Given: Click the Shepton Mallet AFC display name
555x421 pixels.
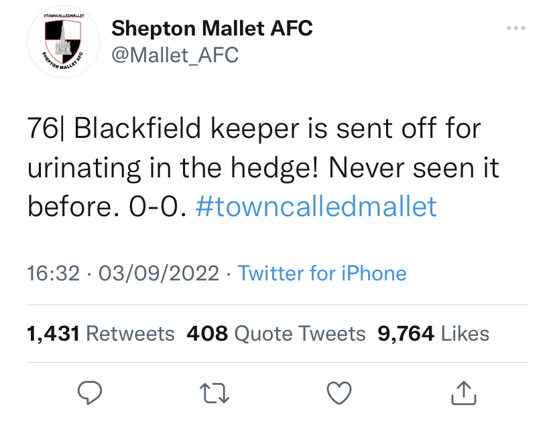Looking at the screenshot, I should coord(212,28).
